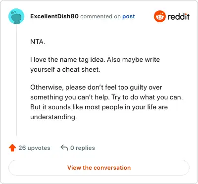Click the final word "understanding."
Screen dimensions: 198x184
click(53, 117)
